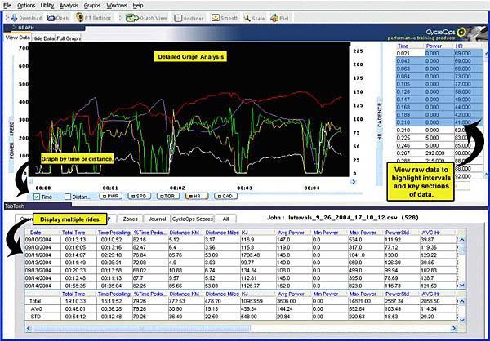Open the Journal tab
This screenshot has height=341, width=490.
coord(157,219)
